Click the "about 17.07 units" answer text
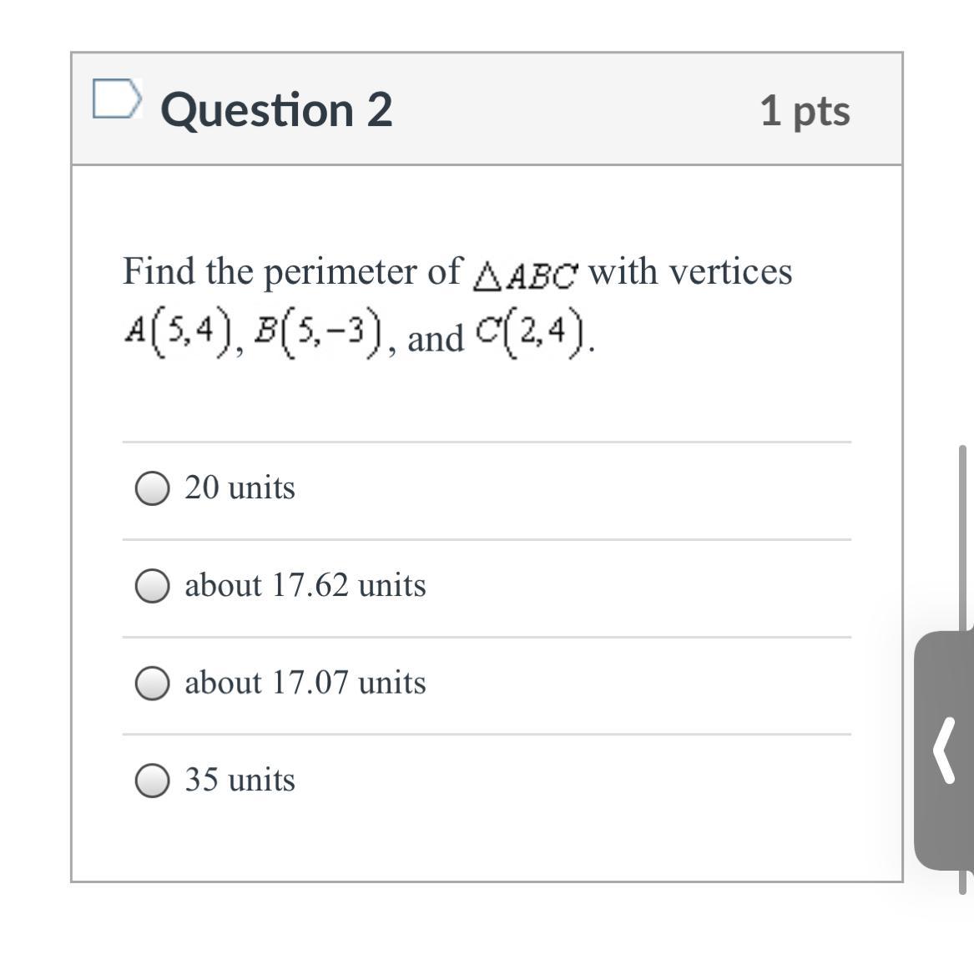Screen dimensions: 974x975 (x=305, y=683)
